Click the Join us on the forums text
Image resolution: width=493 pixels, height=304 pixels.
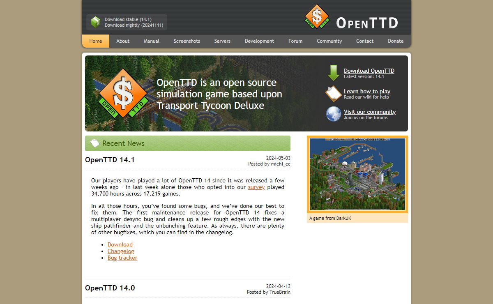click(x=366, y=117)
